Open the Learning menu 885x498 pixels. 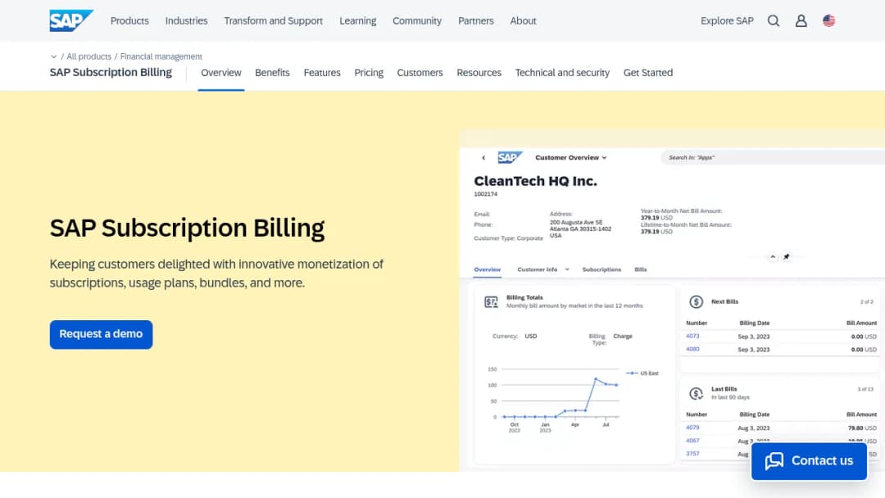tap(358, 20)
